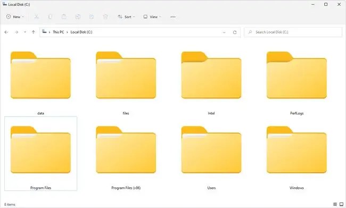This screenshot has width=346, height=208.
Task: Refresh the current folder view
Action: (235, 32)
